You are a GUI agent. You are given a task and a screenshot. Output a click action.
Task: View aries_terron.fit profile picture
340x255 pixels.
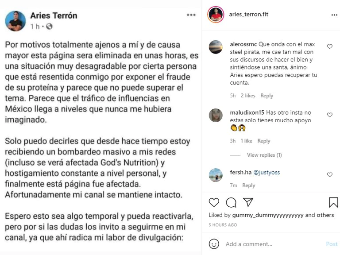(x=215, y=15)
